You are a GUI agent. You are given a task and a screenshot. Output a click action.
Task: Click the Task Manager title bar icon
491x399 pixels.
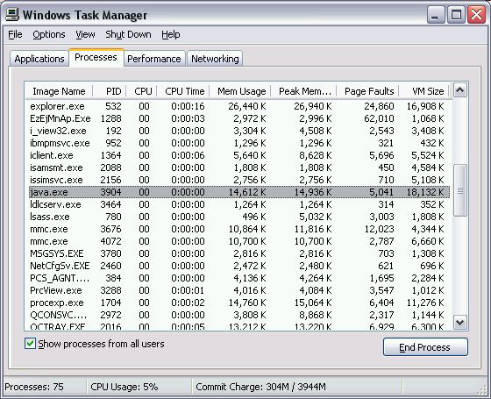[x=12, y=14]
